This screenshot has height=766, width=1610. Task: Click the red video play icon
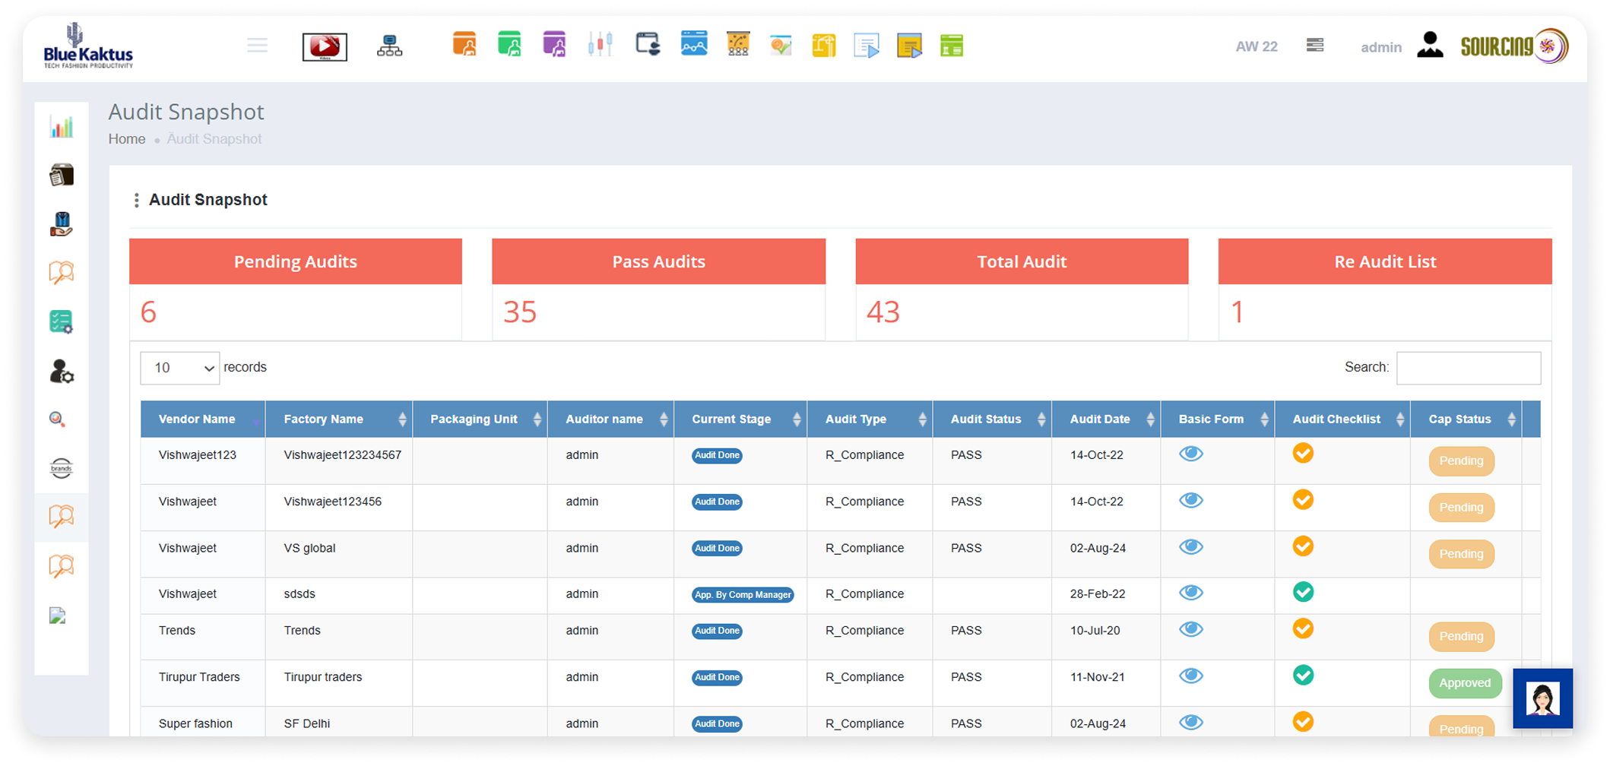[325, 47]
